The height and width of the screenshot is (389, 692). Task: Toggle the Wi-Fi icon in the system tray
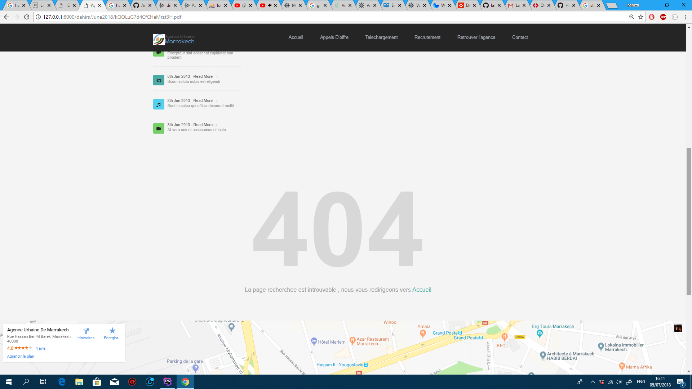pyautogui.click(x=611, y=382)
